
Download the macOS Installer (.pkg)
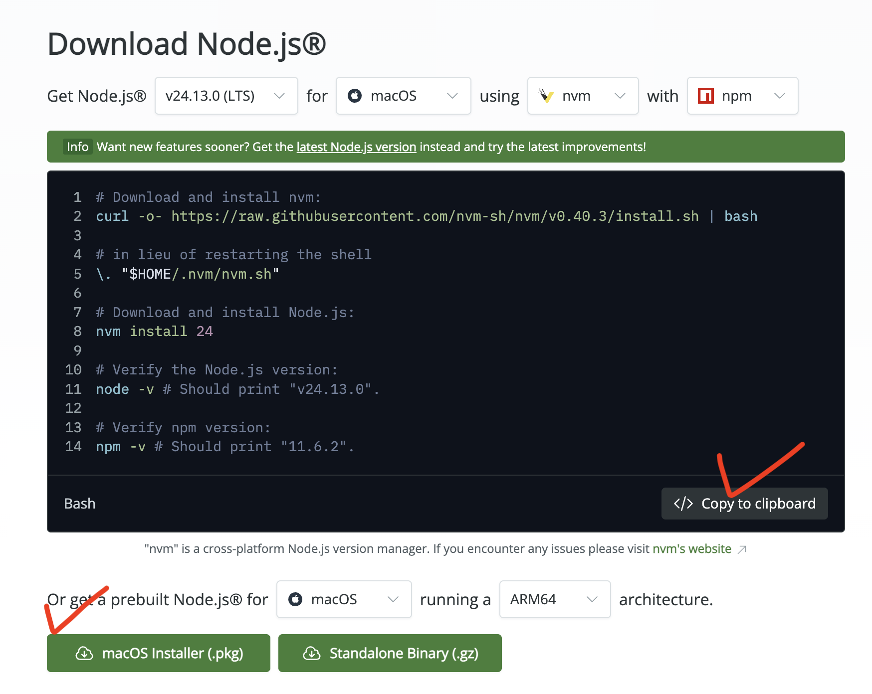159,653
